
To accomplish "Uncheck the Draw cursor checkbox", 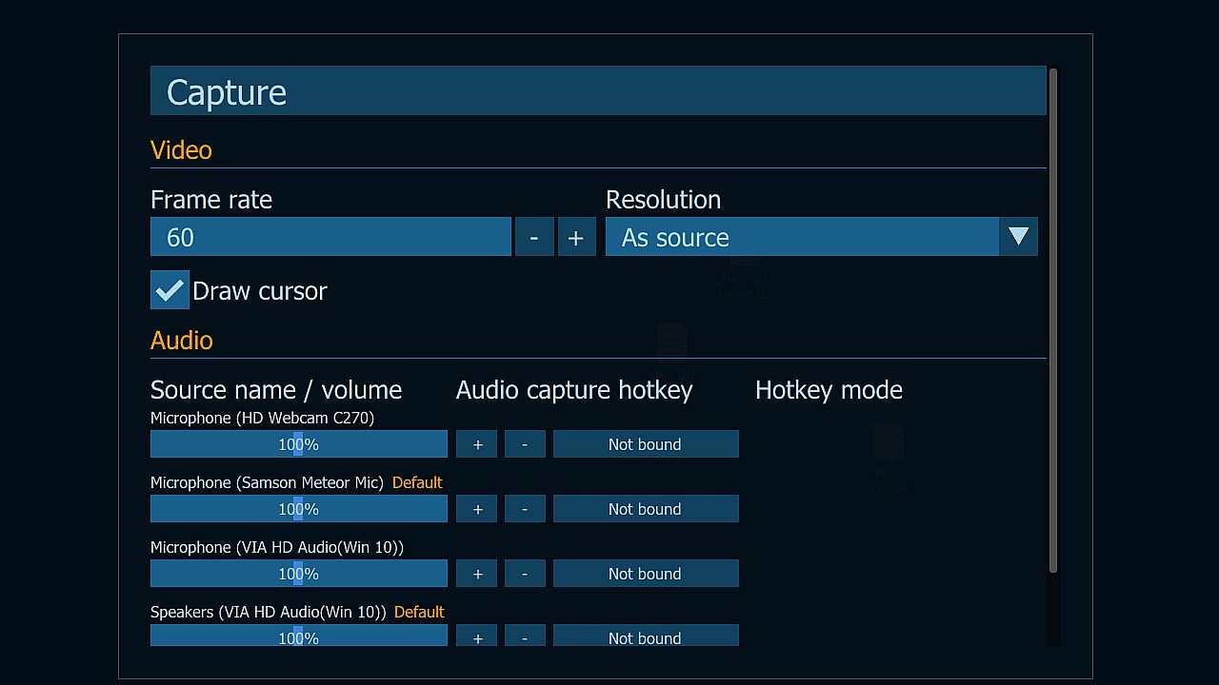I will 170,290.
